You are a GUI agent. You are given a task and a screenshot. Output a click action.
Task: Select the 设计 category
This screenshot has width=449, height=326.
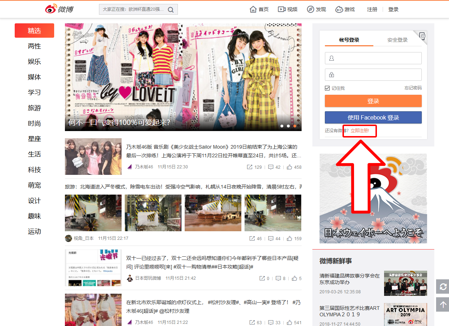point(34,201)
